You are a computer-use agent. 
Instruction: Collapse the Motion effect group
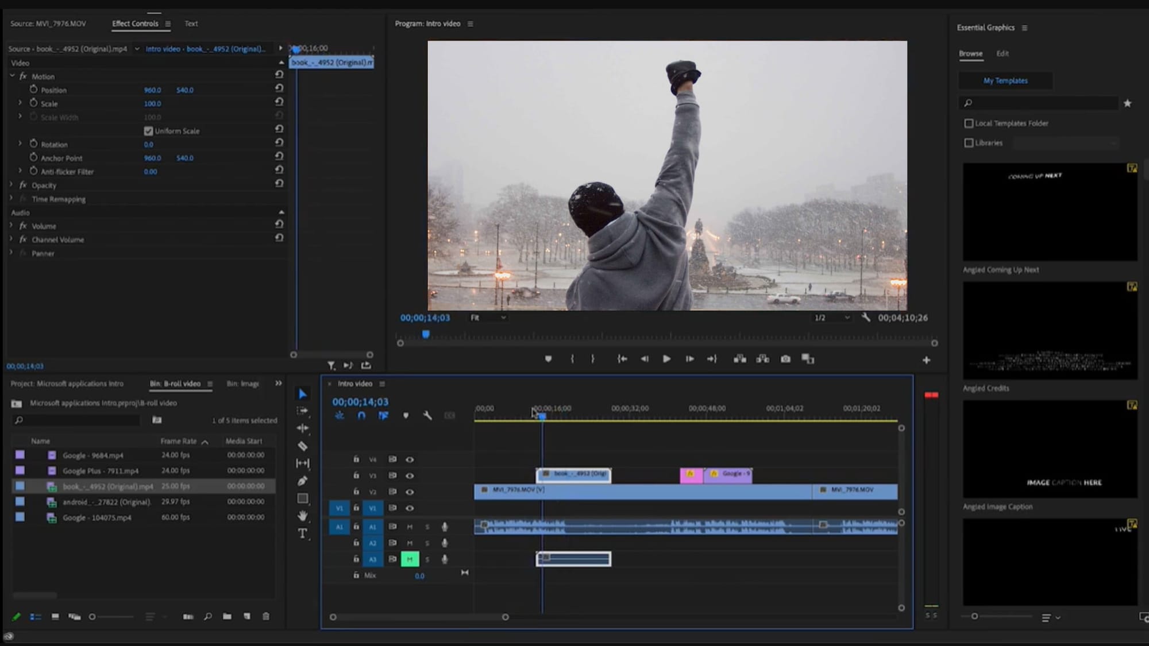coord(12,76)
